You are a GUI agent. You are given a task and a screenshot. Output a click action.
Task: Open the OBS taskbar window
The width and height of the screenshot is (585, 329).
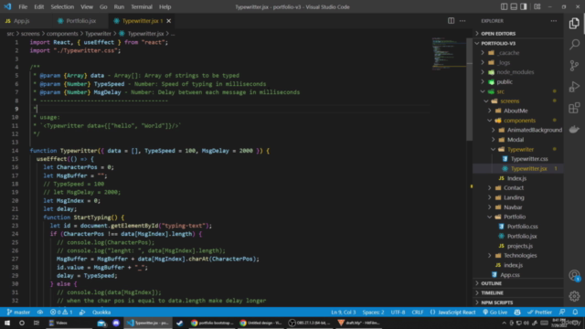pos(310,323)
